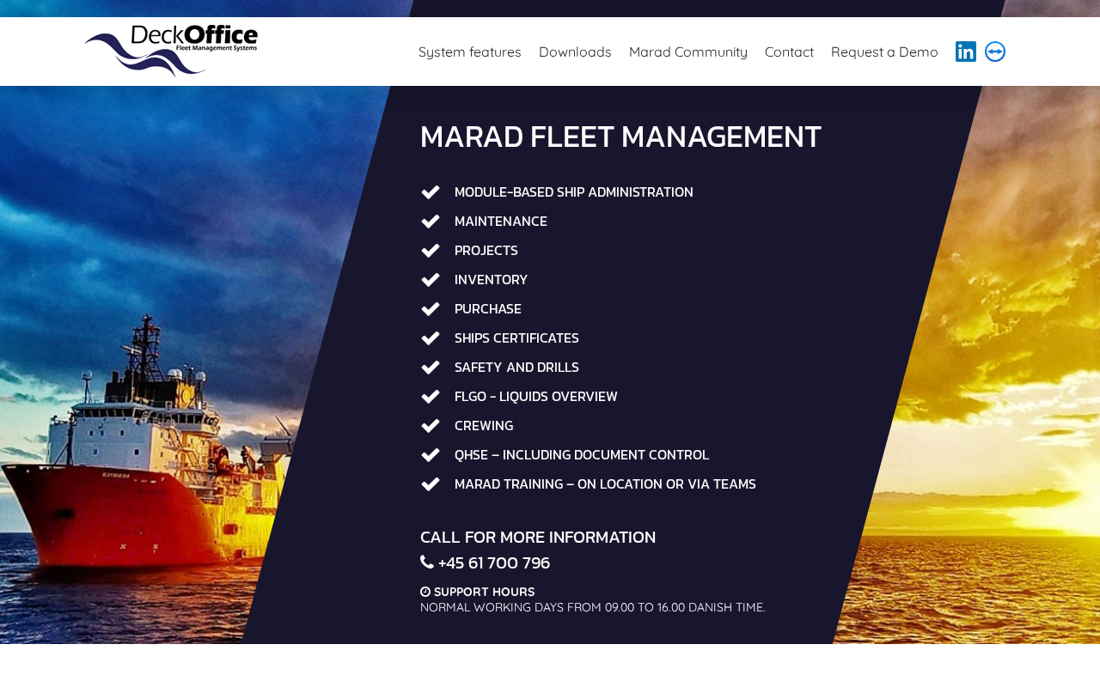
Task: Click the Marad Training on location text
Action: point(605,484)
